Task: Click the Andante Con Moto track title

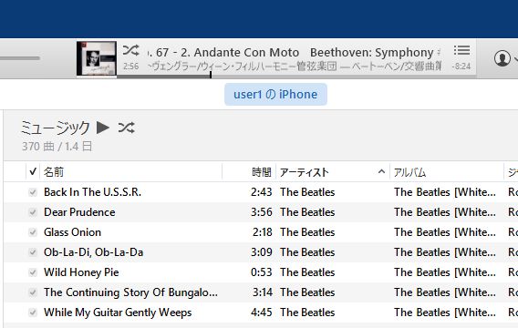Action: [223, 53]
